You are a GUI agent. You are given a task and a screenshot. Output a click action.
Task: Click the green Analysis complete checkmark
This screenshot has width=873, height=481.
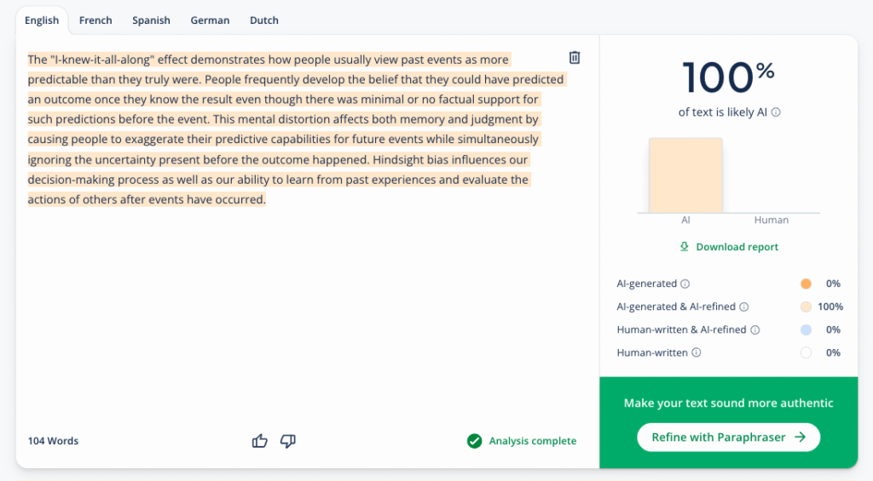(474, 441)
